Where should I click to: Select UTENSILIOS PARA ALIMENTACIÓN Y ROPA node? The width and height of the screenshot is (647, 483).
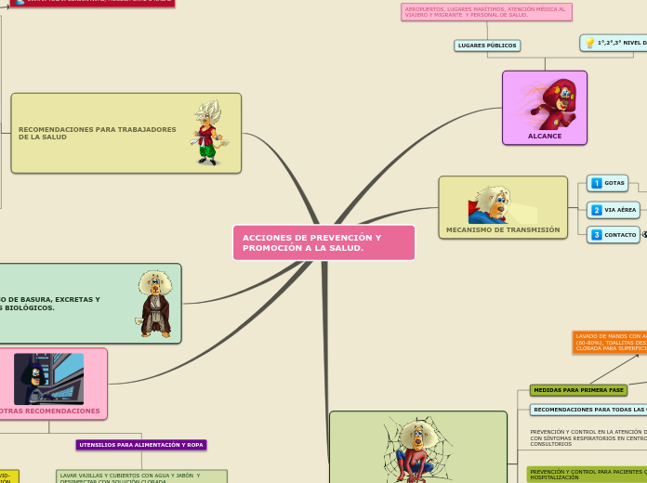coord(141,445)
